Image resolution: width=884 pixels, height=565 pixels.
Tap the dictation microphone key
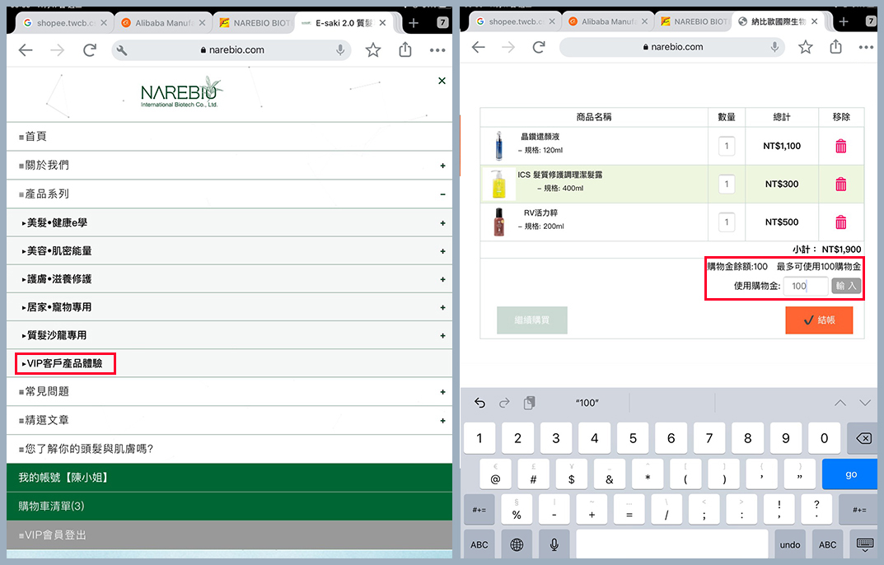tap(554, 544)
